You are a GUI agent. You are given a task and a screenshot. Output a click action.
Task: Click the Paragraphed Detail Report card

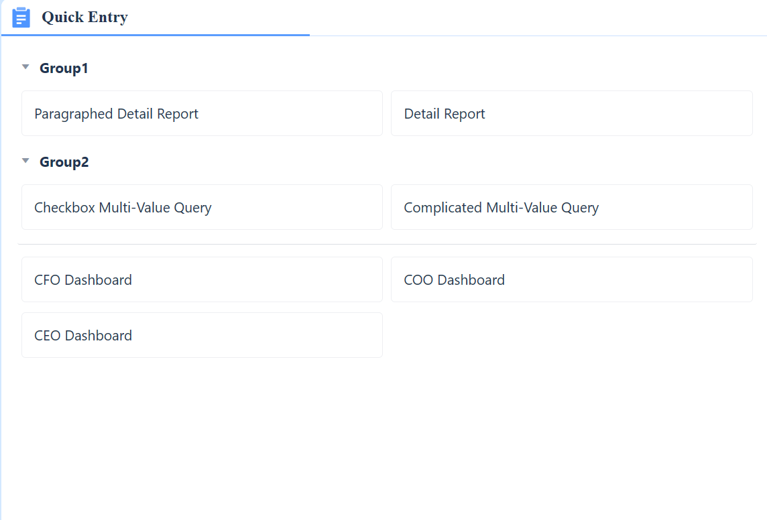(202, 113)
